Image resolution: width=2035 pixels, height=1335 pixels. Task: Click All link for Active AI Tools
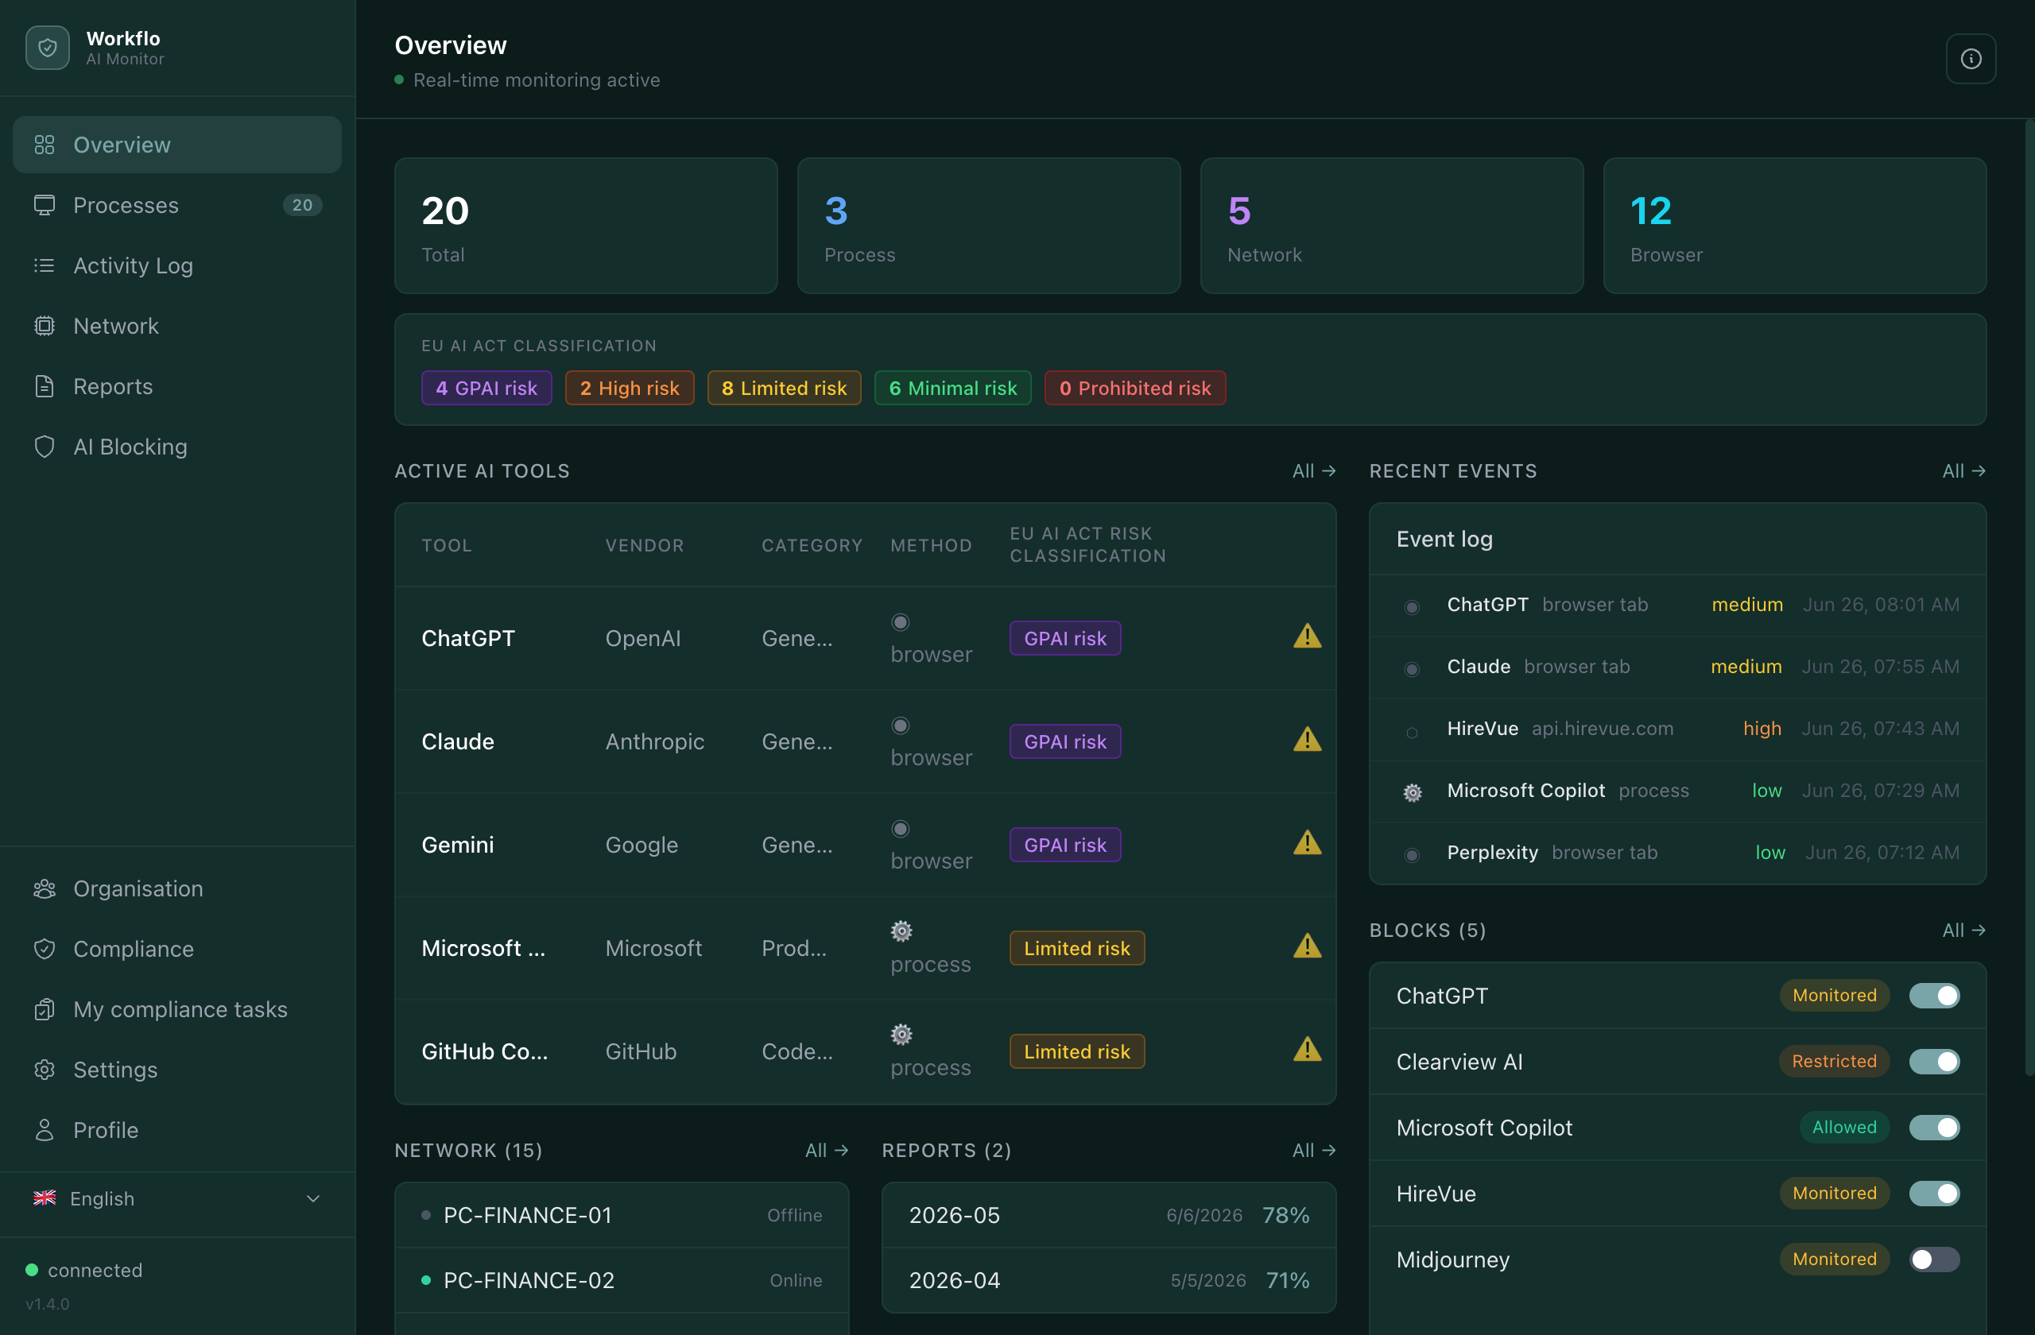tap(1314, 471)
